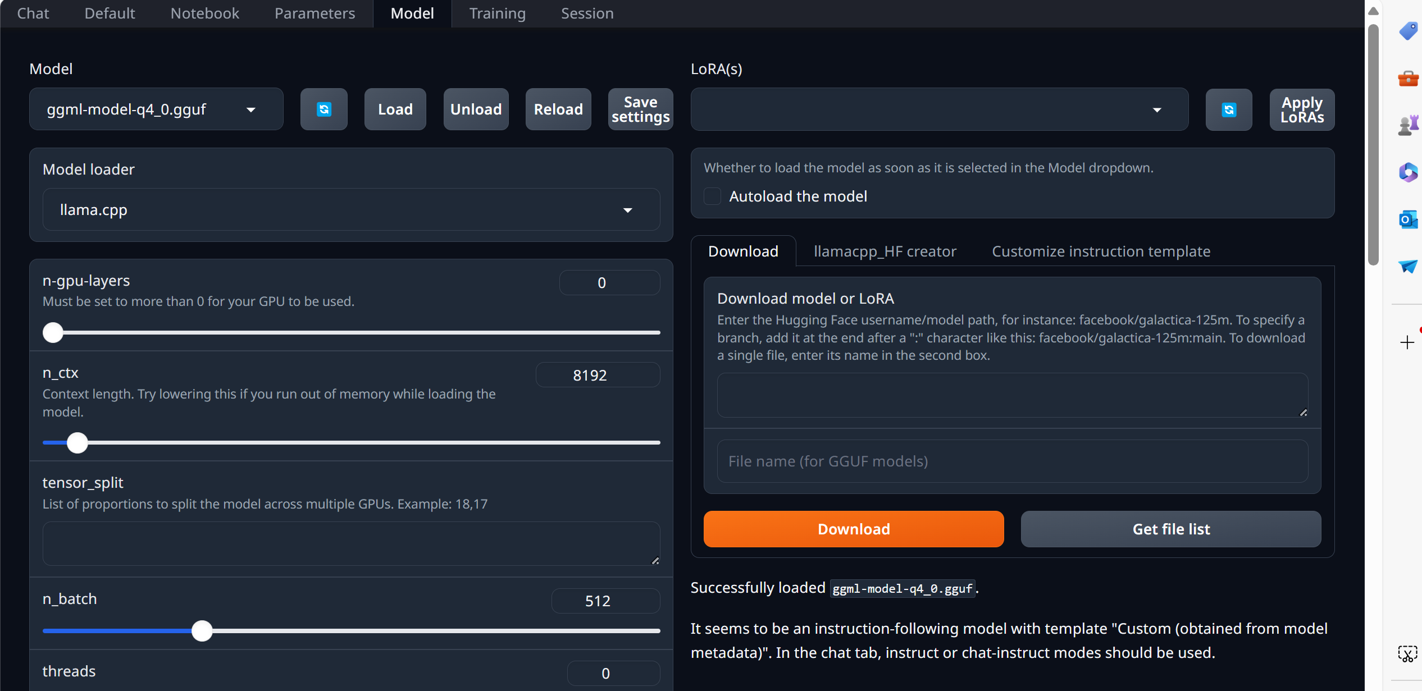Click the orange Download button
The image size is (1422, 691).
tap(853, 529)
